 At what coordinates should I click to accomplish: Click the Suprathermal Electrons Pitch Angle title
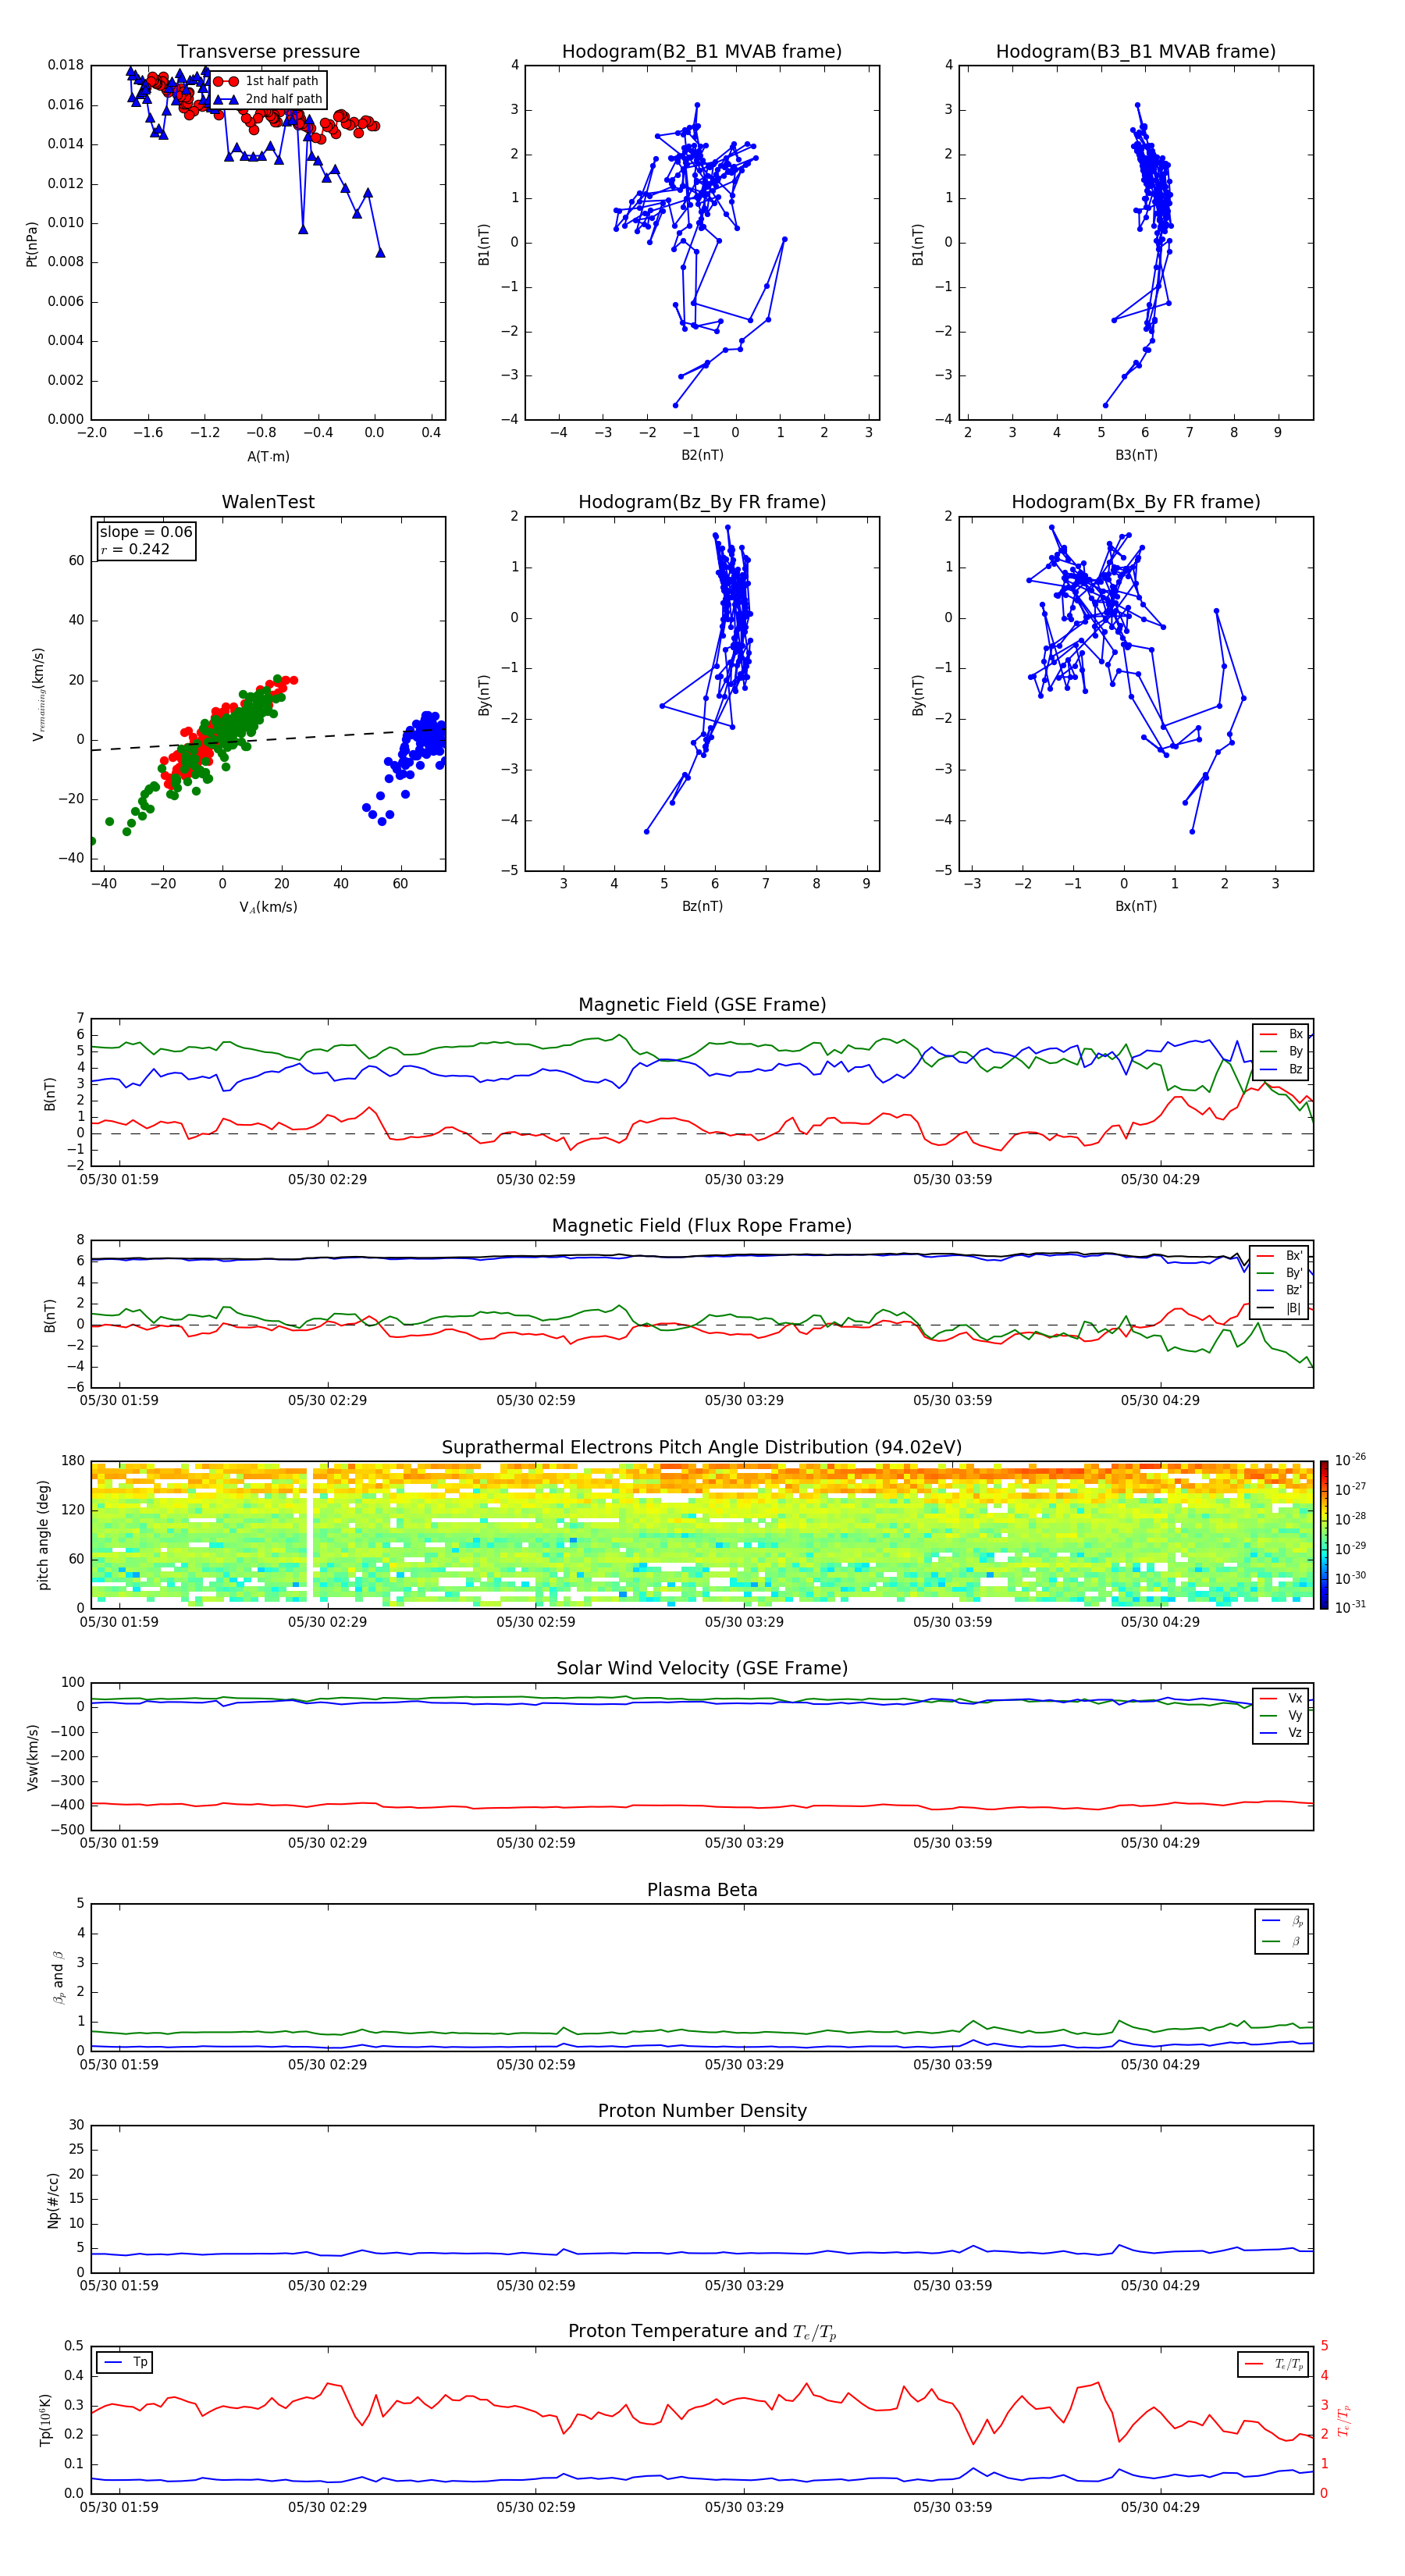[x=702, y=1447]
